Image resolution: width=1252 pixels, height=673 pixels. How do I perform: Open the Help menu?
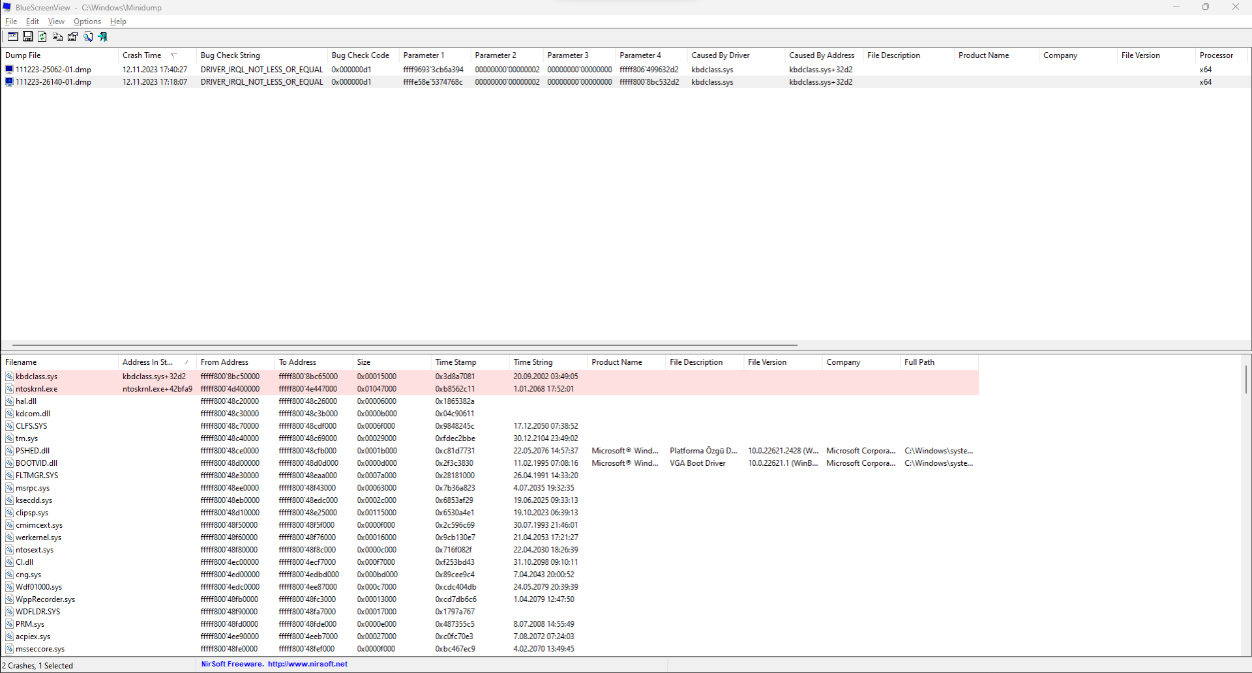click(118, 21)
